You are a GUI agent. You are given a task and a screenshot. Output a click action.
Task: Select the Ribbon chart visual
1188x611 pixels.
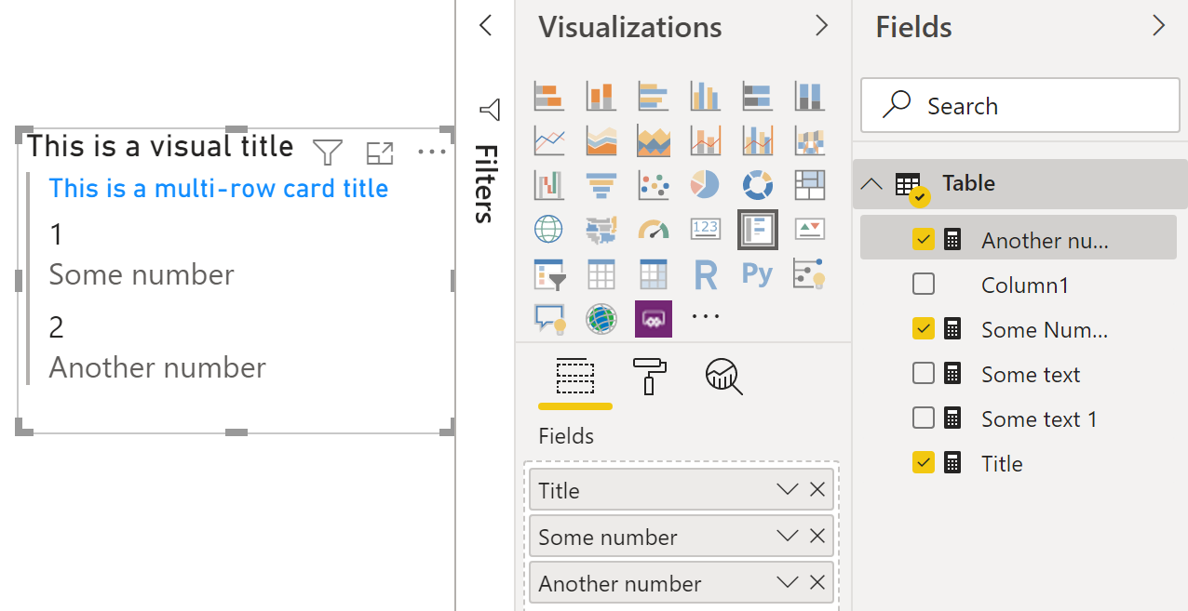809,140
